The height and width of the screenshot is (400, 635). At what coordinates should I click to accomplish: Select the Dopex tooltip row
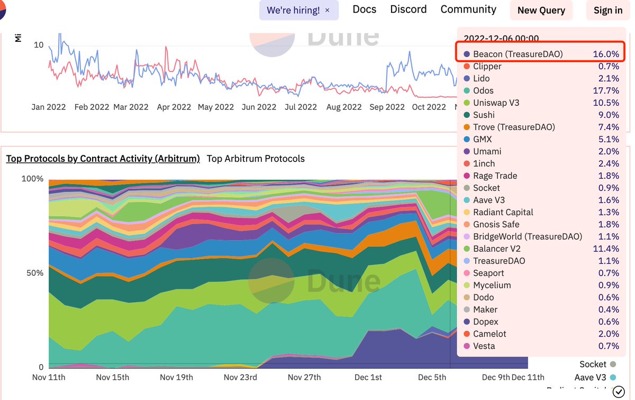[541, 321]
